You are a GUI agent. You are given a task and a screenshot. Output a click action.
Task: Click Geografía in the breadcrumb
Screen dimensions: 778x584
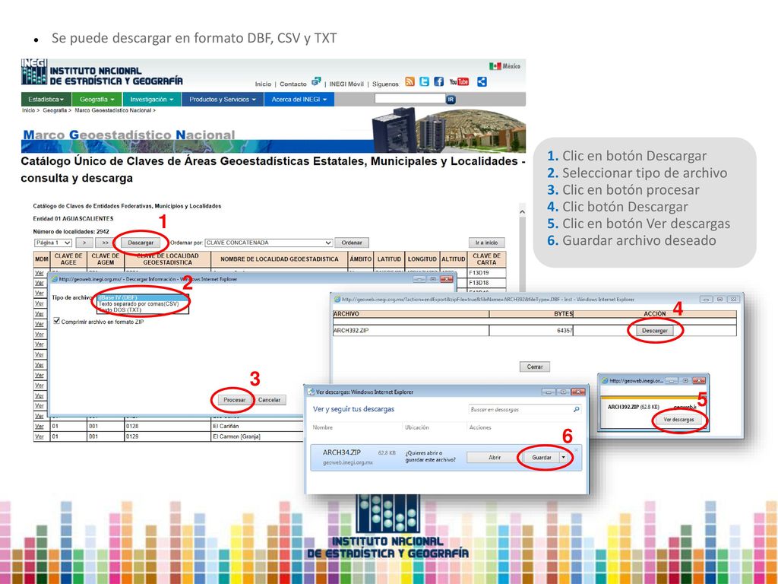55,110
